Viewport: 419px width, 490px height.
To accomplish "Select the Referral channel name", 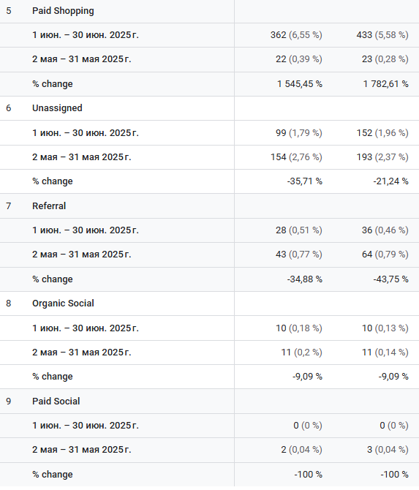I will (49, 206).
